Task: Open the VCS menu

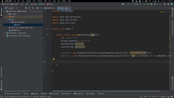Action: pos(59,1)
